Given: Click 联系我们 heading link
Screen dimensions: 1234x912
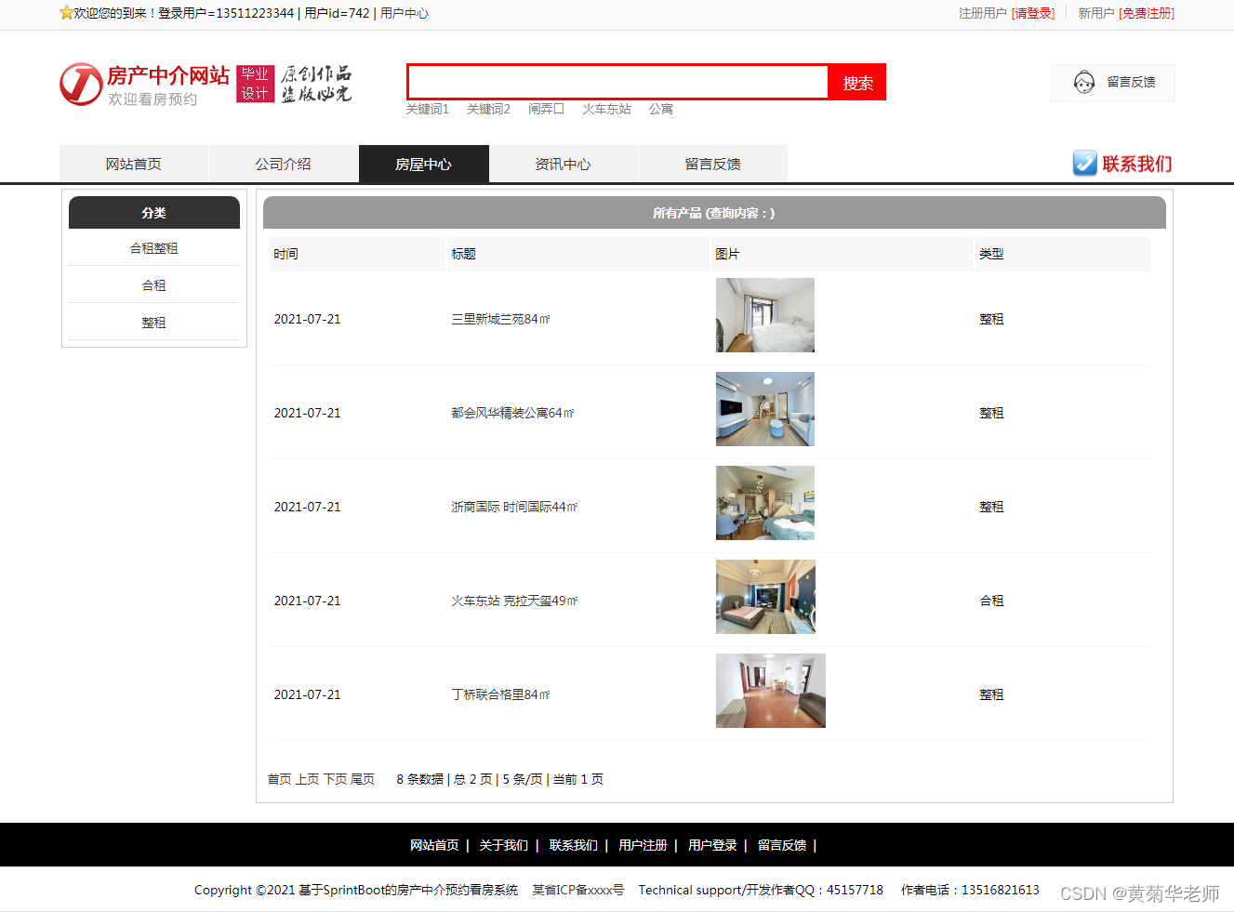Looking at the screenshot, I should (x=1136, y=164).
